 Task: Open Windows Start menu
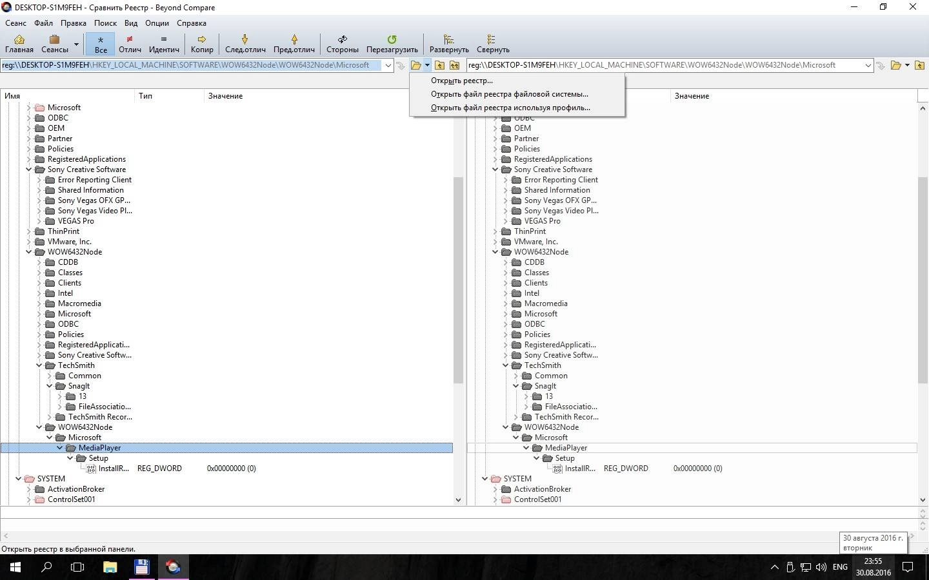click(15, 567)
